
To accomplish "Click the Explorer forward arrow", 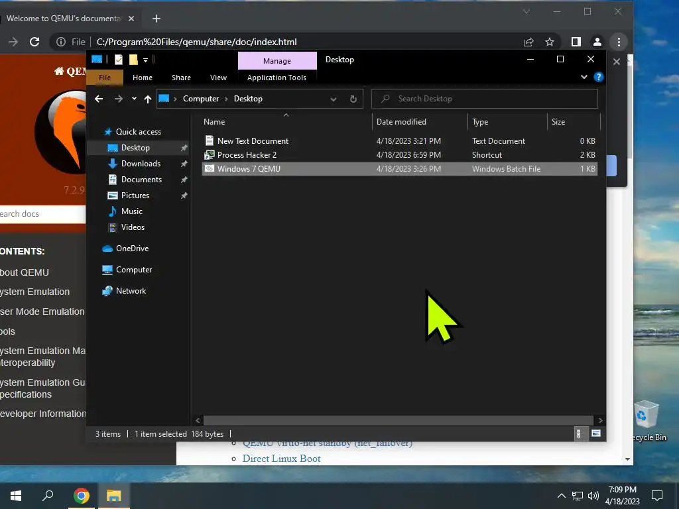I will tap(118, 99).
